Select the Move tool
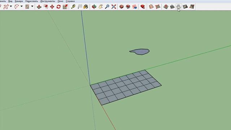This screenshot has width=231, height=130. point(52,6)
